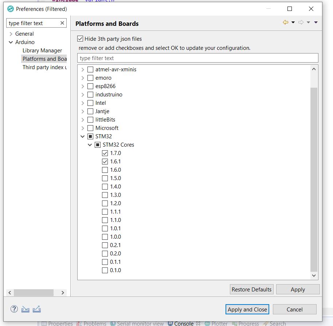Collapse the STM32 tree node
Viewport: 333px width, 326px height.
pyautogui.click(x=83, y=136)
